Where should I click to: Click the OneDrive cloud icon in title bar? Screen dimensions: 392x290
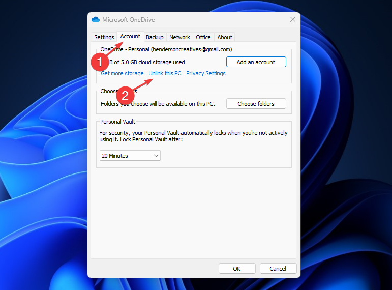[x=96, y=19]
